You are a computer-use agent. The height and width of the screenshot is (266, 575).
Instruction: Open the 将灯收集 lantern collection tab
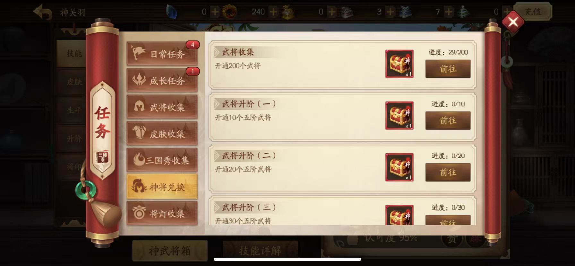tap(162, 213)
